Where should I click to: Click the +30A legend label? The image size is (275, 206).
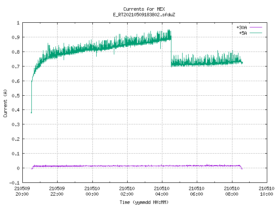click(241, 27)
